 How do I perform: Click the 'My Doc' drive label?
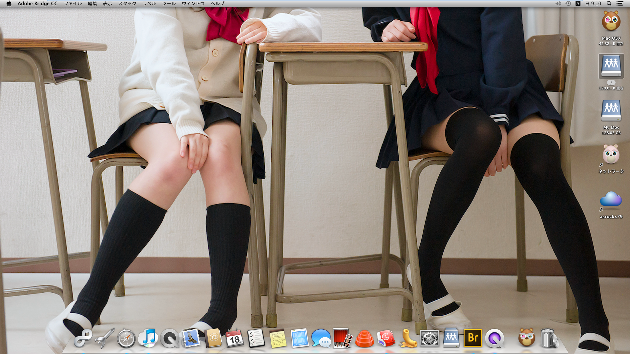click(611, 128)
